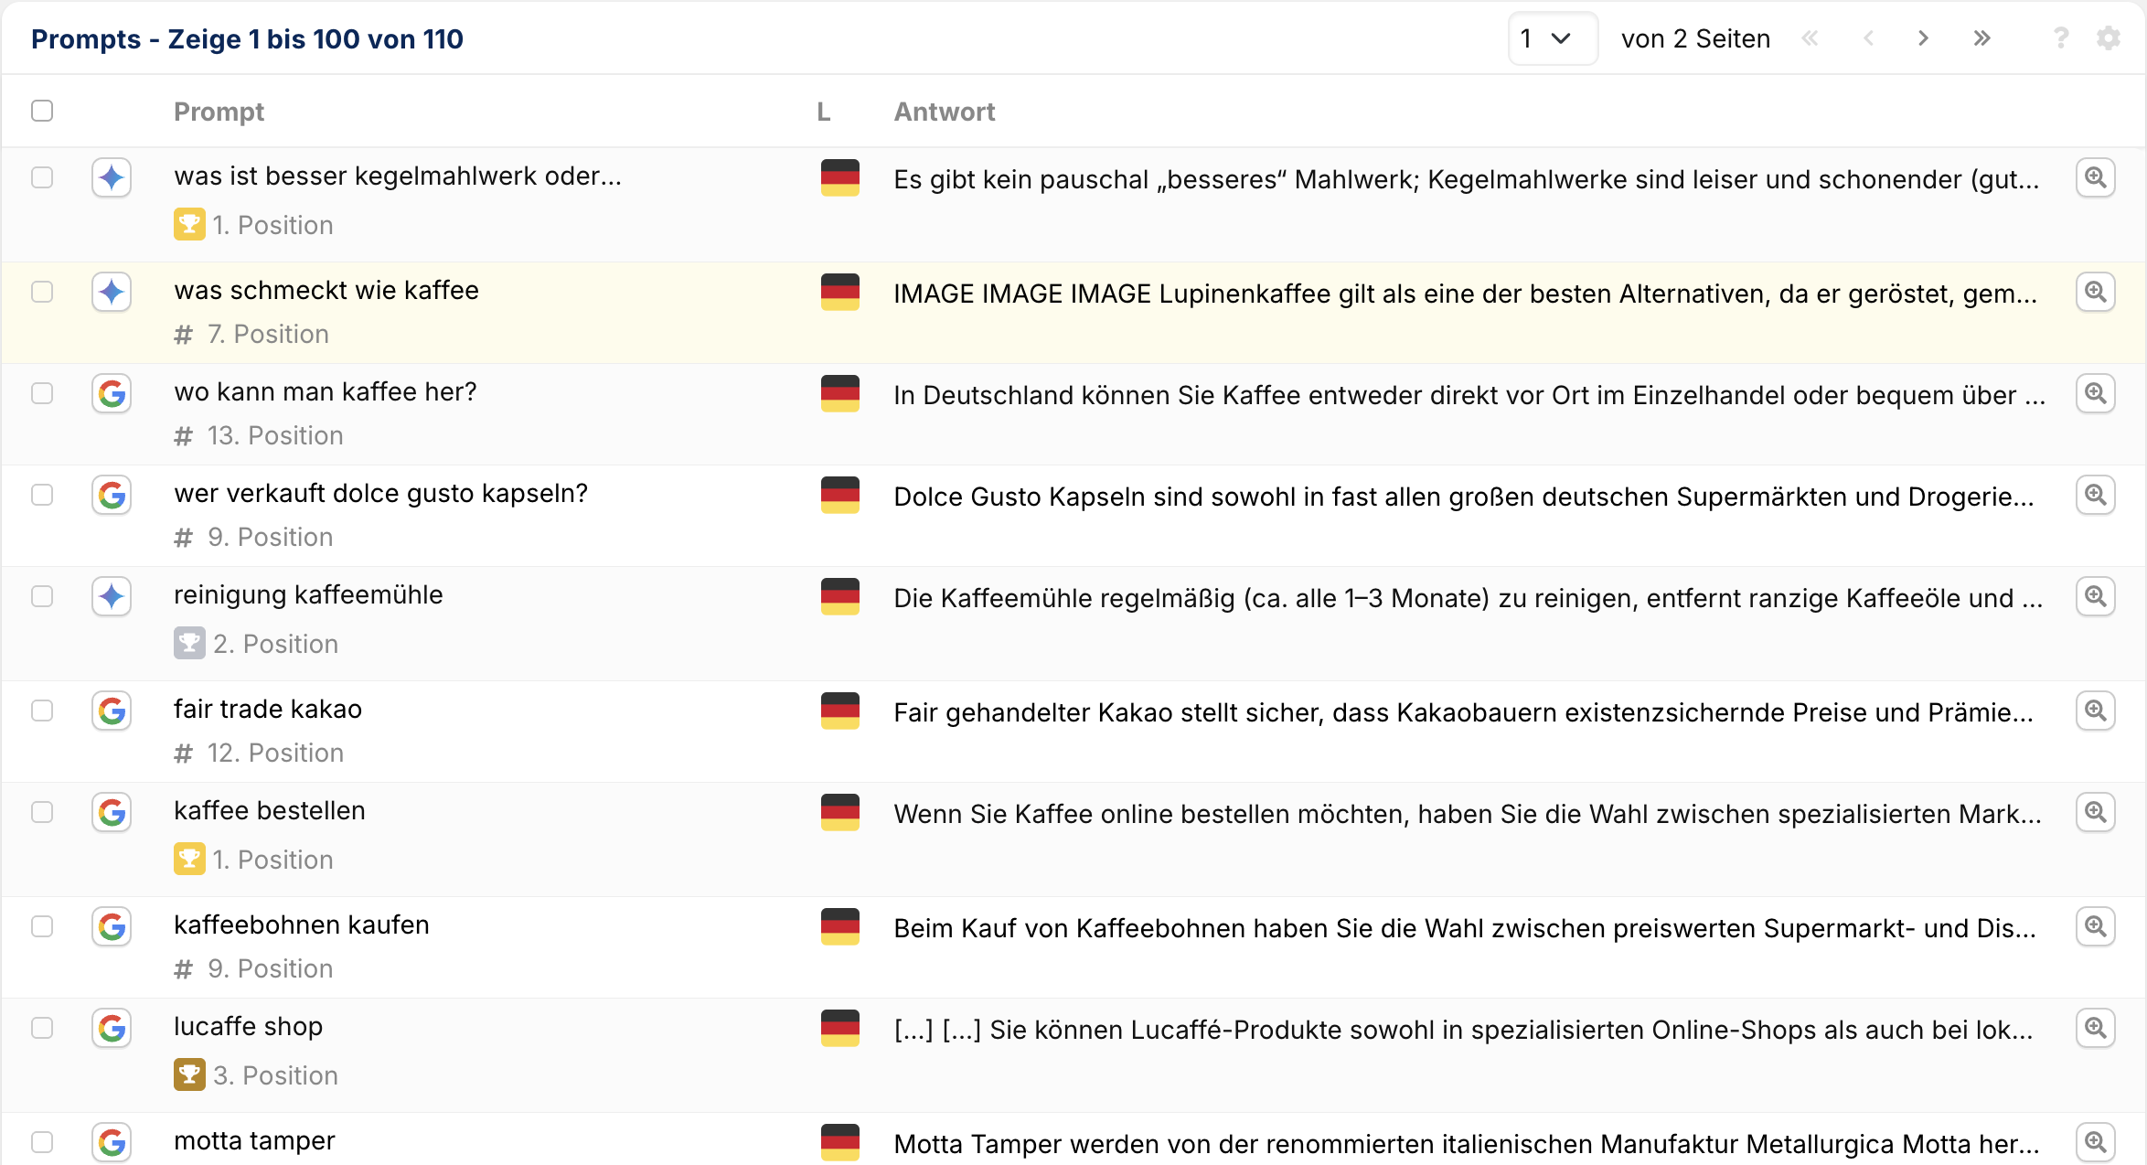Click the previous-page left chevron
Screen dimensions: 2147x1165
click(x=1867, y=38)
